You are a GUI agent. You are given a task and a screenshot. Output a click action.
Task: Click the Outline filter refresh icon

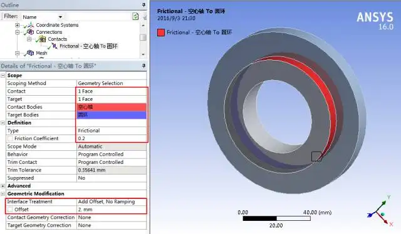pos(135,17)
